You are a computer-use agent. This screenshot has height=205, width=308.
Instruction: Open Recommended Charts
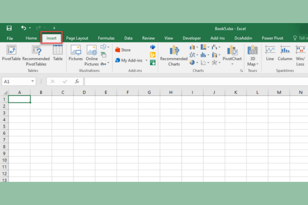pos(174,55)
